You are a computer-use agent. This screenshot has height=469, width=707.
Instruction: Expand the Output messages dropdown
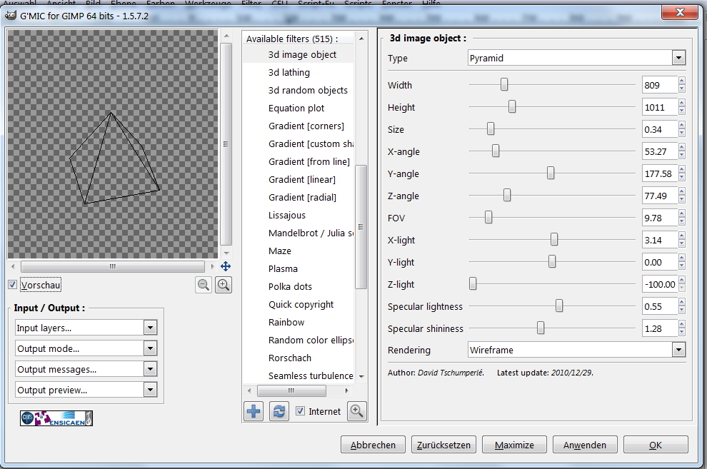tap(86, 369)
